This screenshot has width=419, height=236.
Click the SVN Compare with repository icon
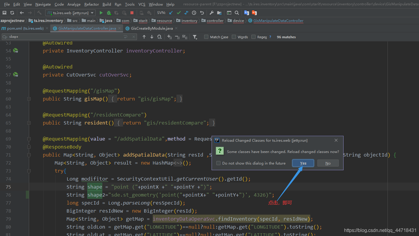(186, 13)
